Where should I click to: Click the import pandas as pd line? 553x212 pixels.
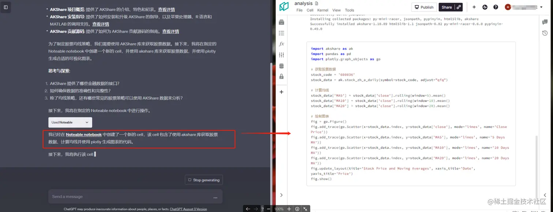331,54
